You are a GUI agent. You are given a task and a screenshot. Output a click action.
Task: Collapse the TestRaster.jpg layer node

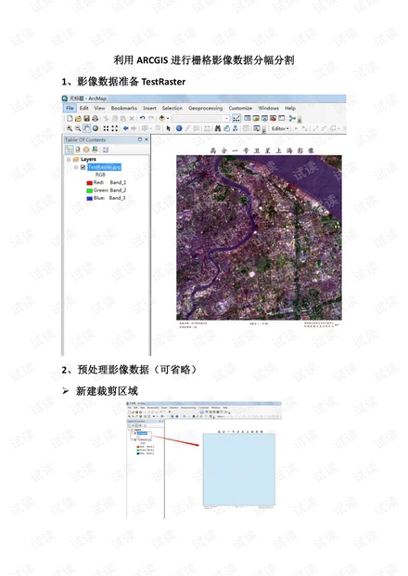click(76, 167)
